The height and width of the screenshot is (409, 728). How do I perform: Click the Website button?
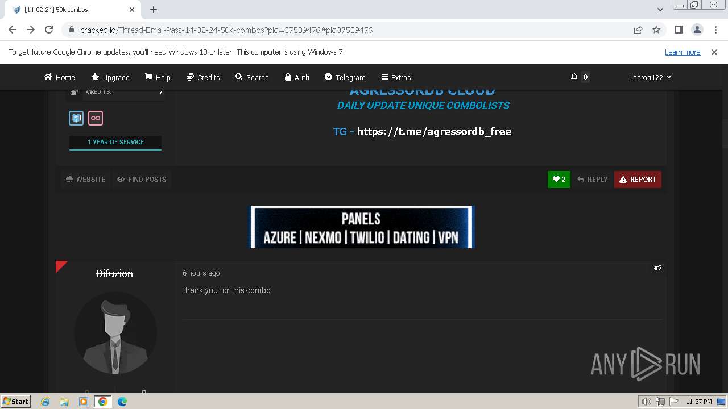85,179
